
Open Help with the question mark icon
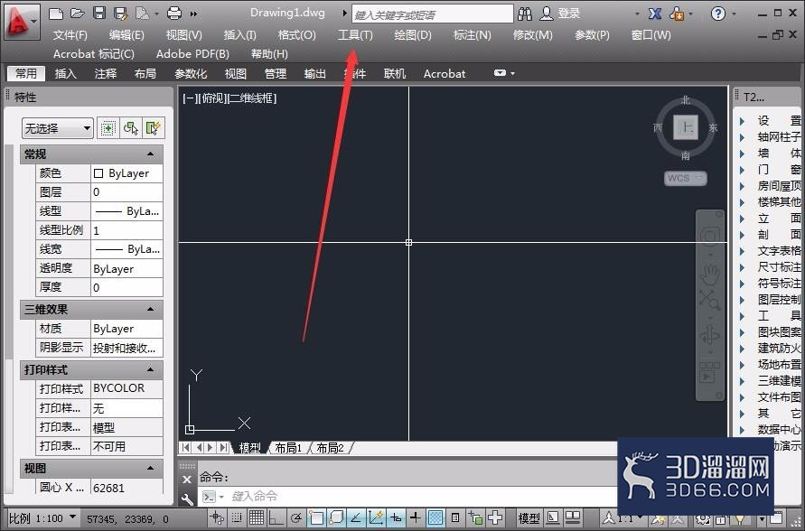coord(717,14)
